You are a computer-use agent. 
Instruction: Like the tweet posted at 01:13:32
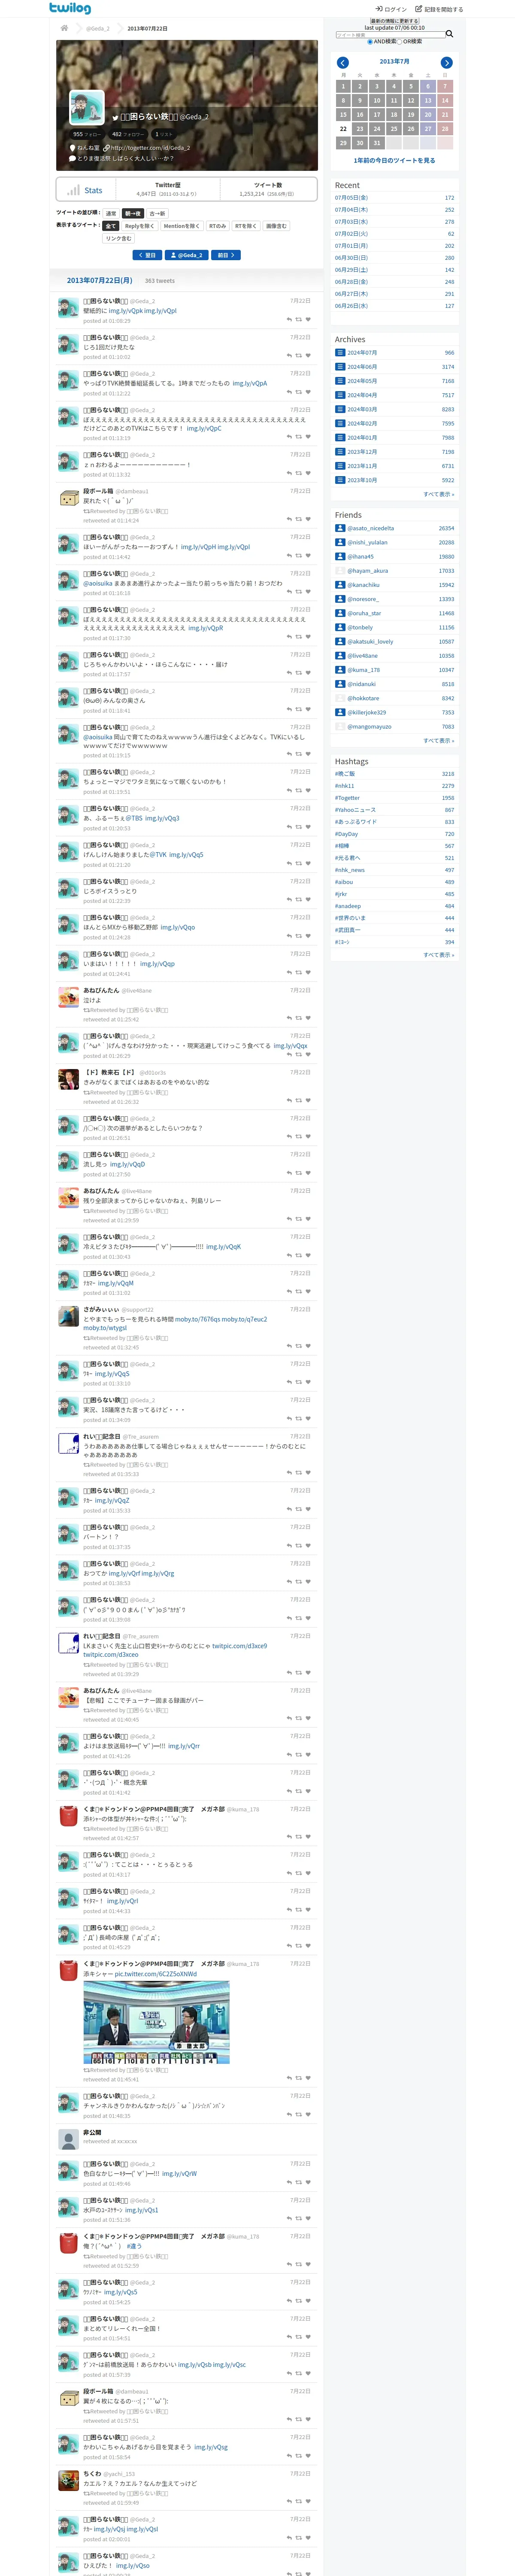click(308, 474)
